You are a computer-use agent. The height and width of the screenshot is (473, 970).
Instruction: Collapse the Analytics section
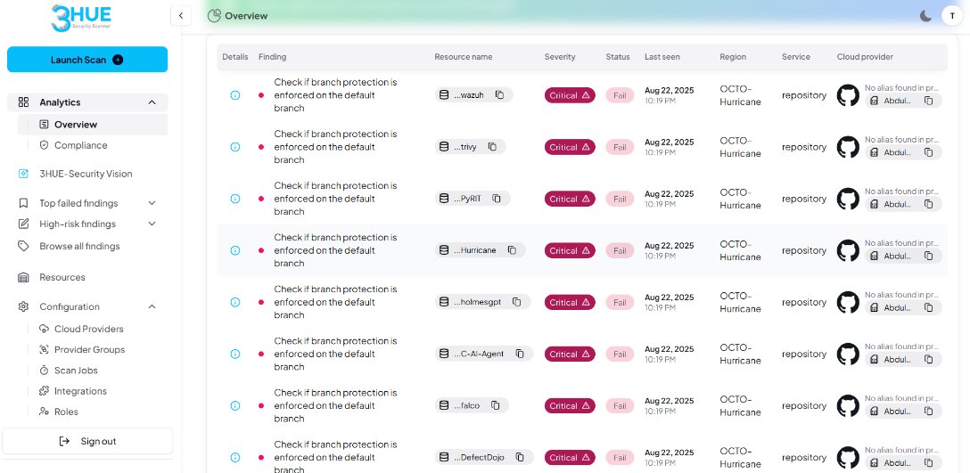(x=152, y=102)
